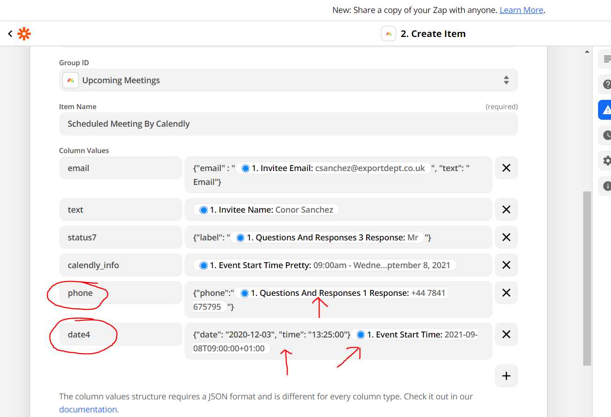
Task: Click the date4 column key field
Action: [121, 334]
